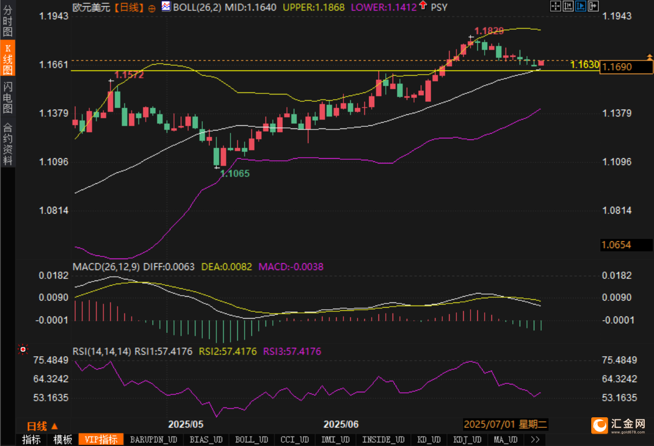Image resolution: width=654 pixels, height=446 pixels.
Task: Open the 模板 tab at bottom
Action: click(x=62, y=440)
